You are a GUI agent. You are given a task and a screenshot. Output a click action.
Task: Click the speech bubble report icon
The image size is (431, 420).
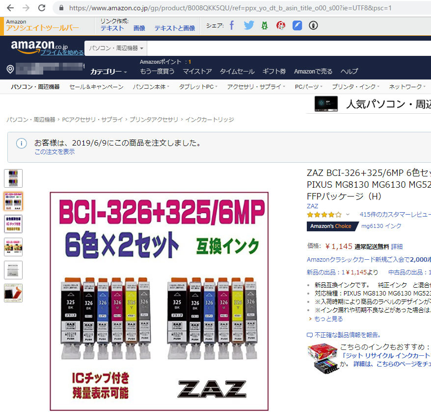tap(310, 335)
